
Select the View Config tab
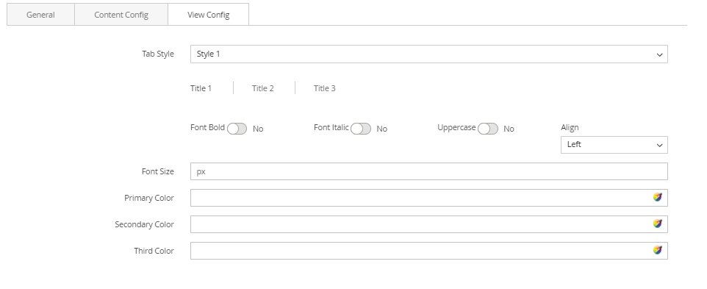click(208, 15)
